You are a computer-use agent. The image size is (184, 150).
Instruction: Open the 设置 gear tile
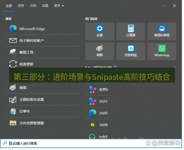[x=100, y=31]
